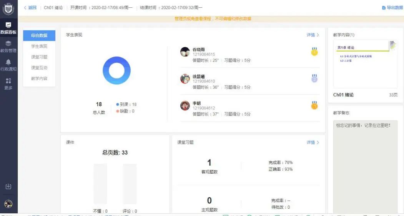Open 更多 grid icon in sidebar

click(8, 81)
